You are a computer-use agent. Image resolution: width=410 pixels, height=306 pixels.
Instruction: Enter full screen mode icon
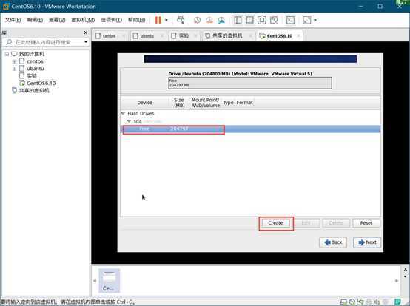pyautogui.click(x=262, y=20)
